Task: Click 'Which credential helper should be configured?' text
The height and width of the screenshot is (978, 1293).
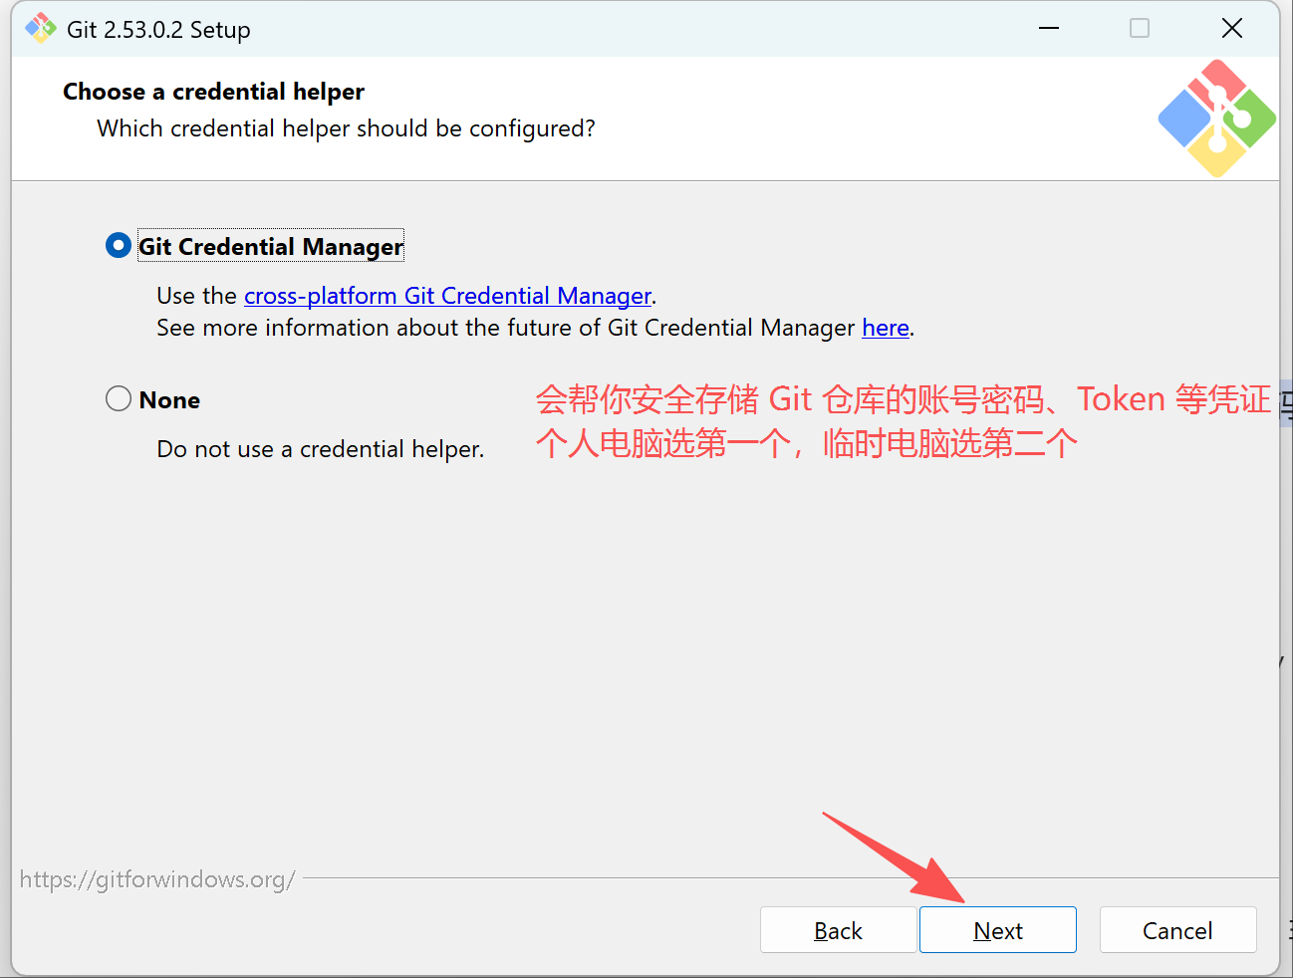Action: [346, 128]
